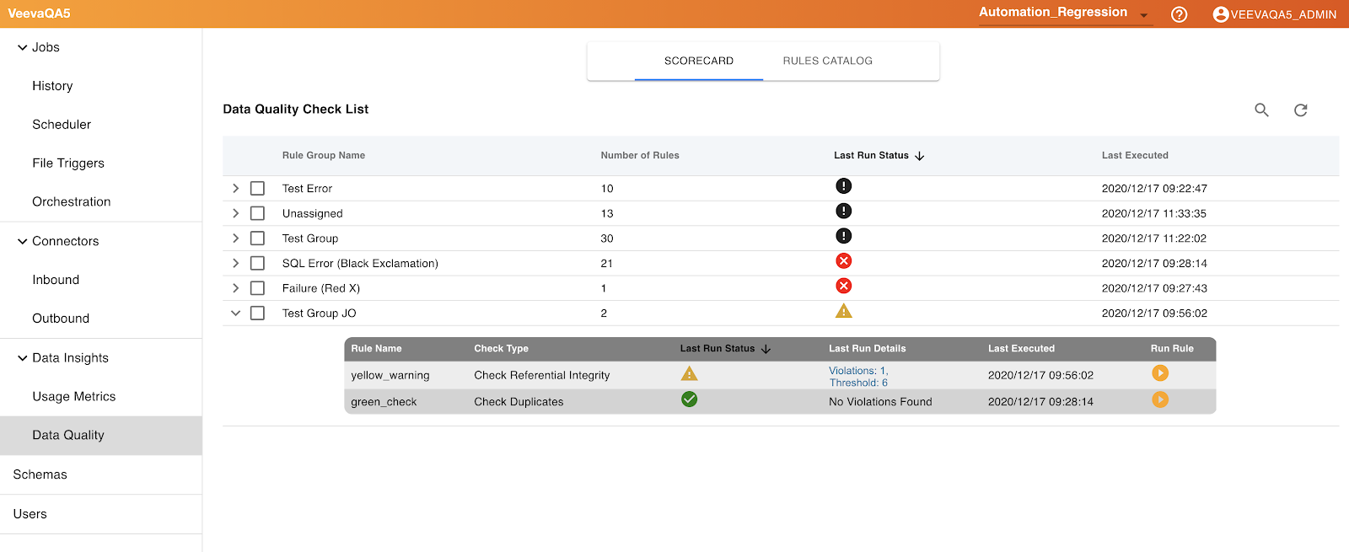Tick the Failure (Red X) checkbox

coord(257,288)
